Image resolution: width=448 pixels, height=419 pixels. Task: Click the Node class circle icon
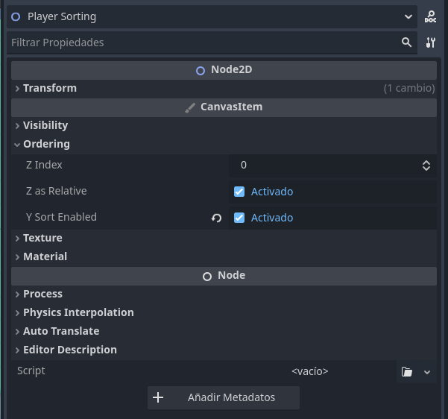tap(207, 276)
